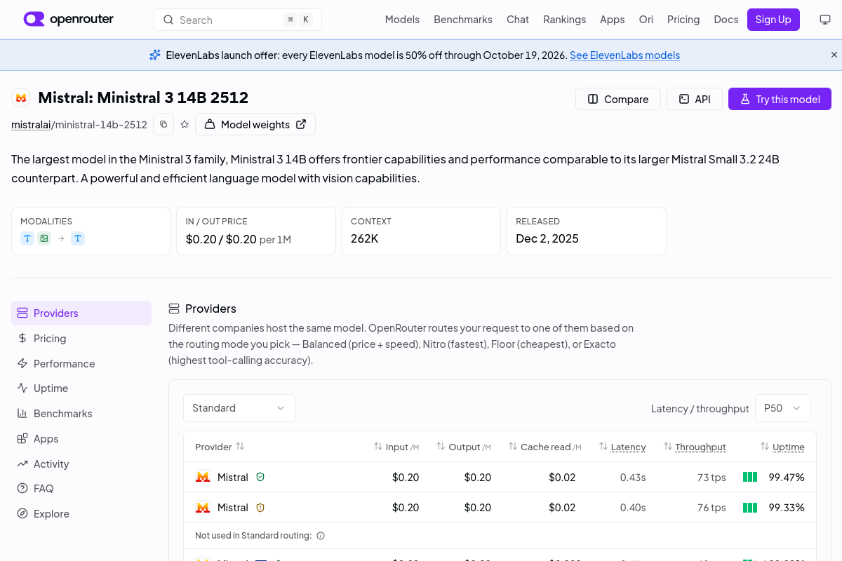Go to the OpenRouter home logo
The width and height of the screenshot is (842, 561).
tap(69, 20)
